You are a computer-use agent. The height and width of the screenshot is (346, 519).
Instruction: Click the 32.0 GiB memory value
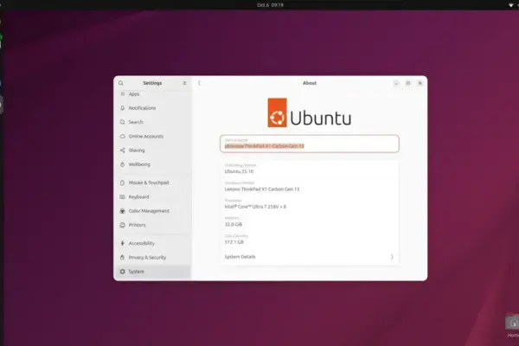(x=234, y=224)
